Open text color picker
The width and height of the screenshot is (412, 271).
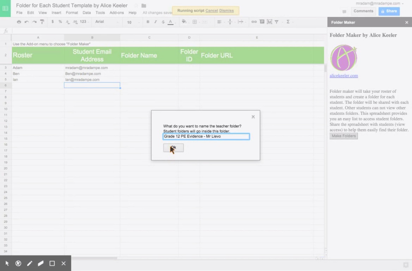tap(171, 22)
